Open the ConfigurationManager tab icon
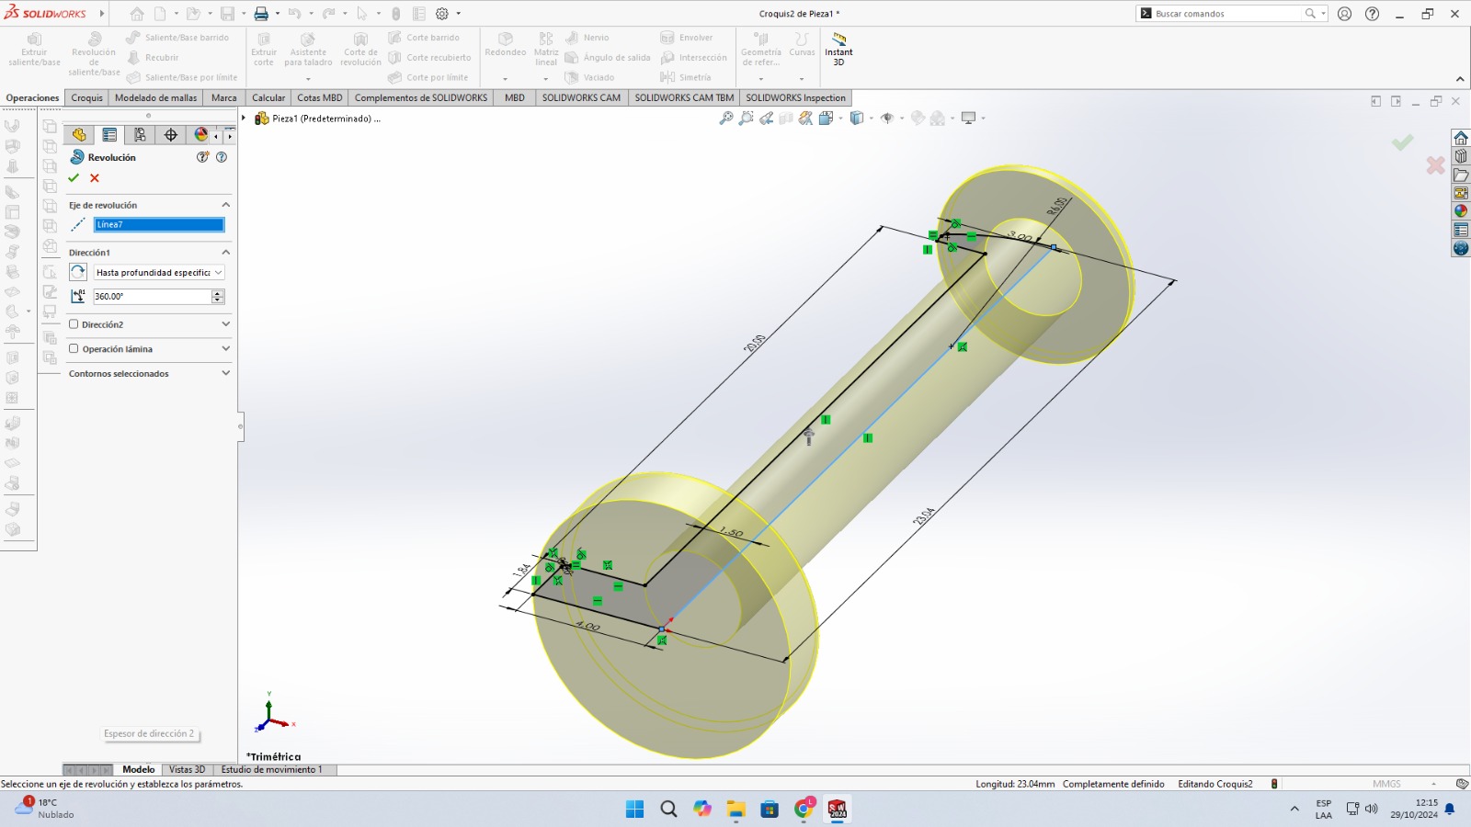 point(140,135)
